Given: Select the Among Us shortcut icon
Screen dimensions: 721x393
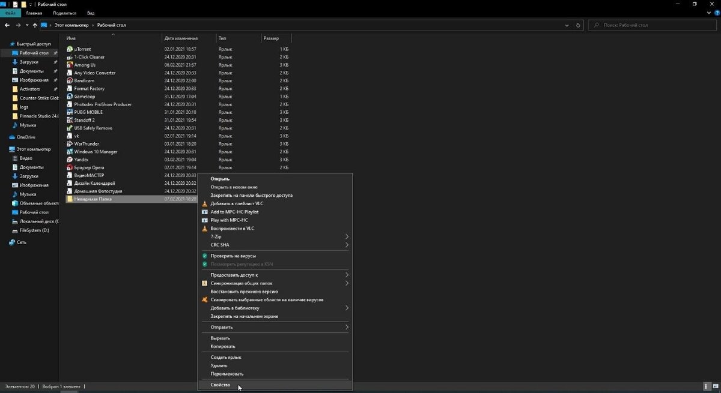Looking at the screenshot, I should click(x=70, y=65).
